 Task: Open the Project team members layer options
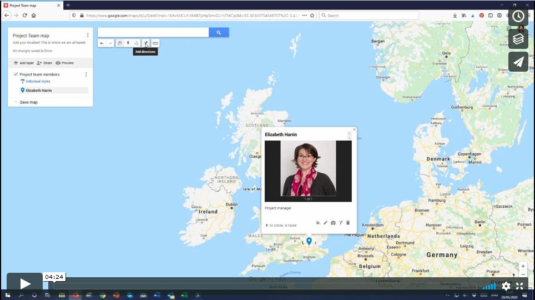tap(86, 74)
